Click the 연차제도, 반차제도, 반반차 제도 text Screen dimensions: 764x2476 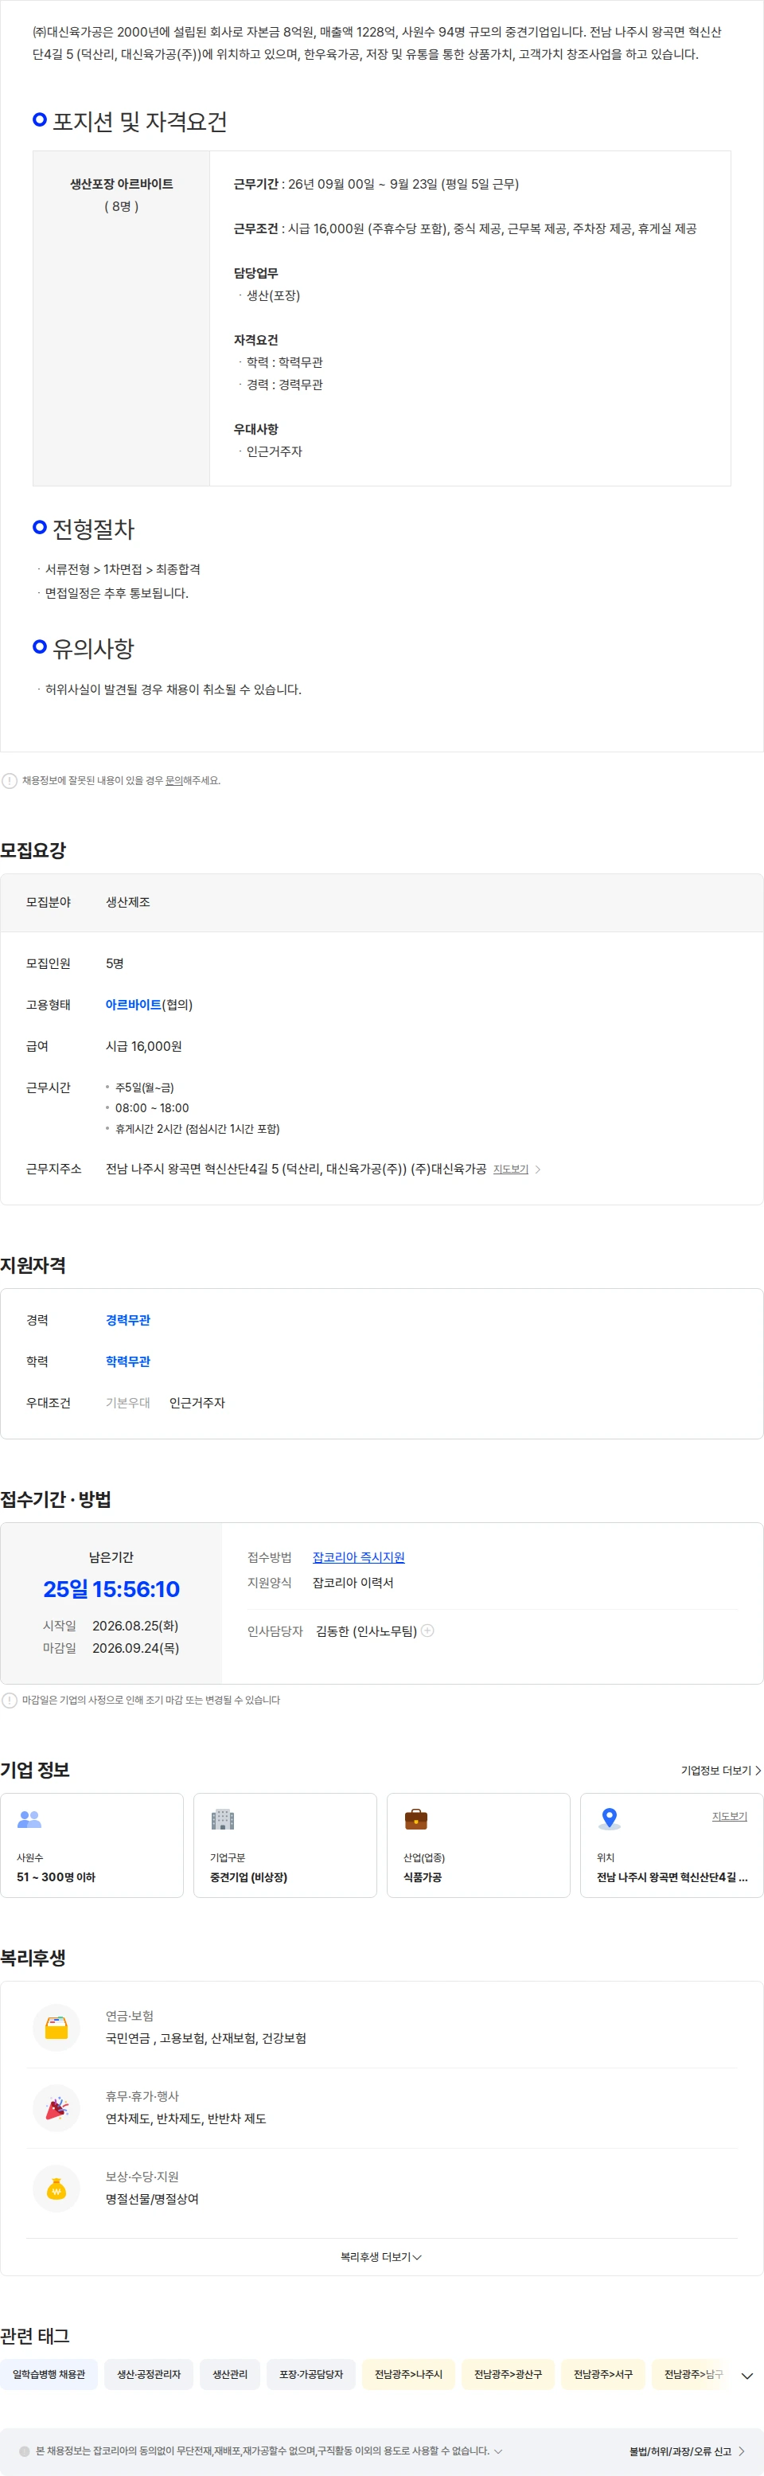coord(185,2118)
